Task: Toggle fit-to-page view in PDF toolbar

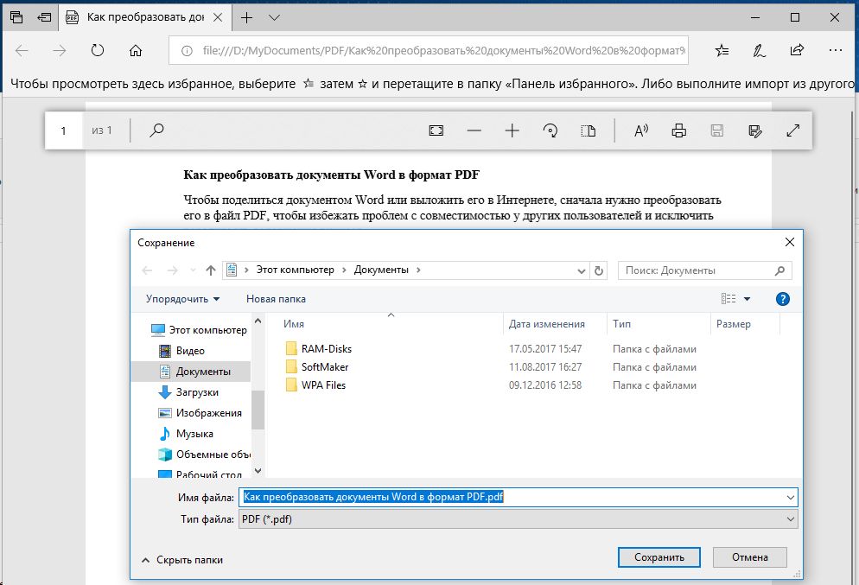Action: pos(436,130)
